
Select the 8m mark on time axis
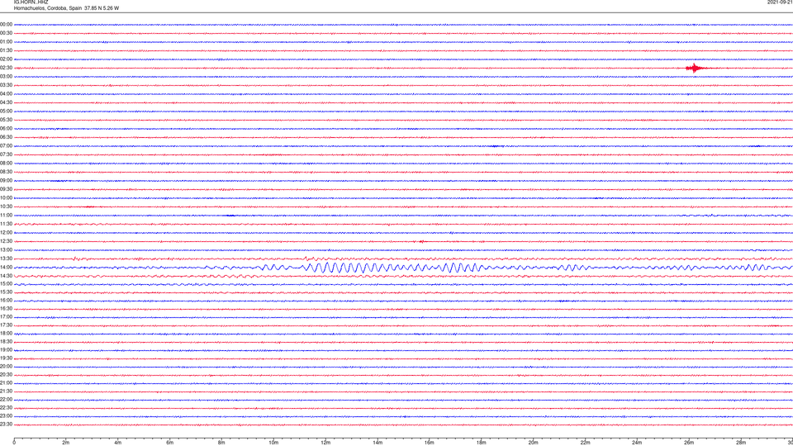point(221,443)
